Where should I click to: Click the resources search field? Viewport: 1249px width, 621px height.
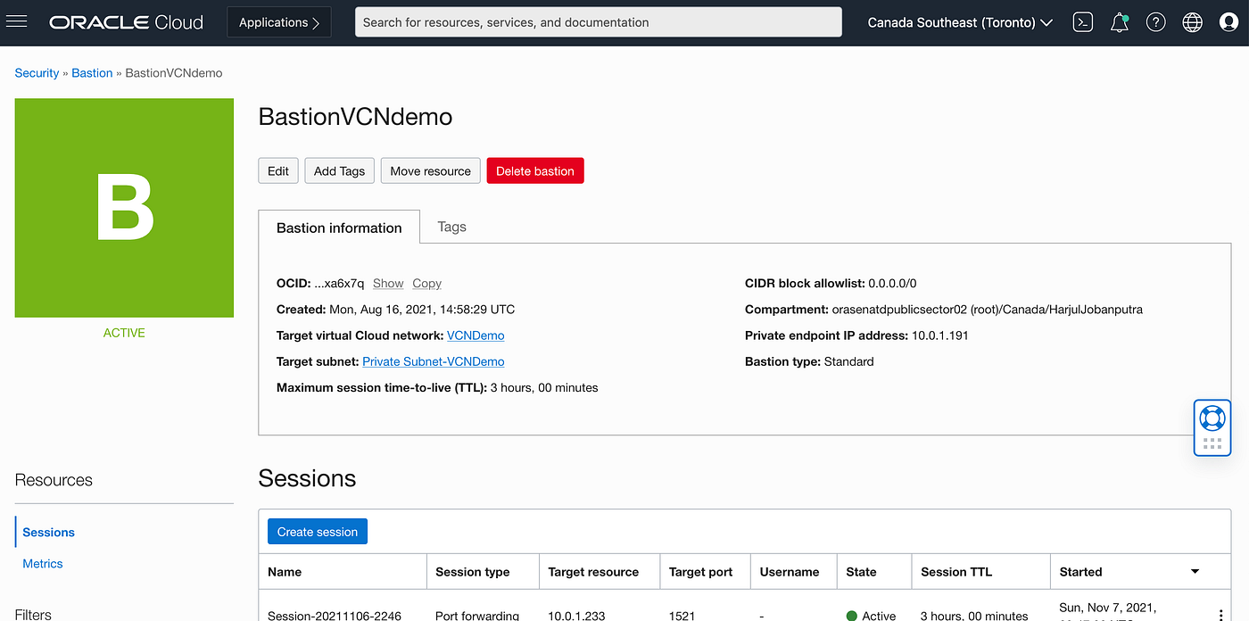pos(598,21)
